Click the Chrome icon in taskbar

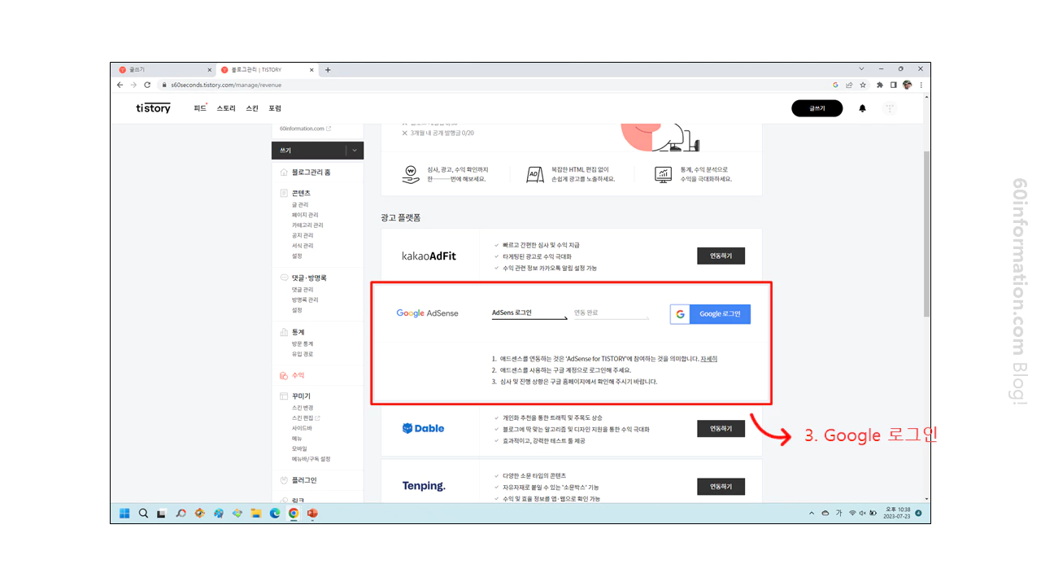click(294, 514)
